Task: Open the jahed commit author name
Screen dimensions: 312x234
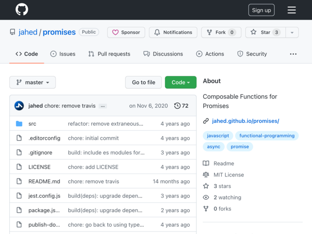Action: (x=36, y=106)
